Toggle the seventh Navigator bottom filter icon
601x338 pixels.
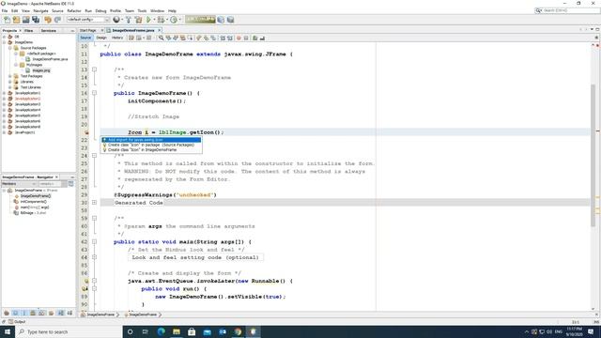tap(61, 313)
